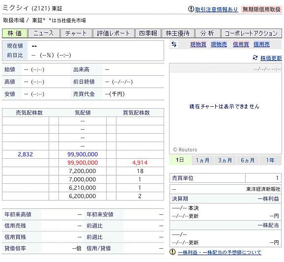Switch to the 四季報 tab
This screenshot has width=284, height=262.
coord(148,33)
